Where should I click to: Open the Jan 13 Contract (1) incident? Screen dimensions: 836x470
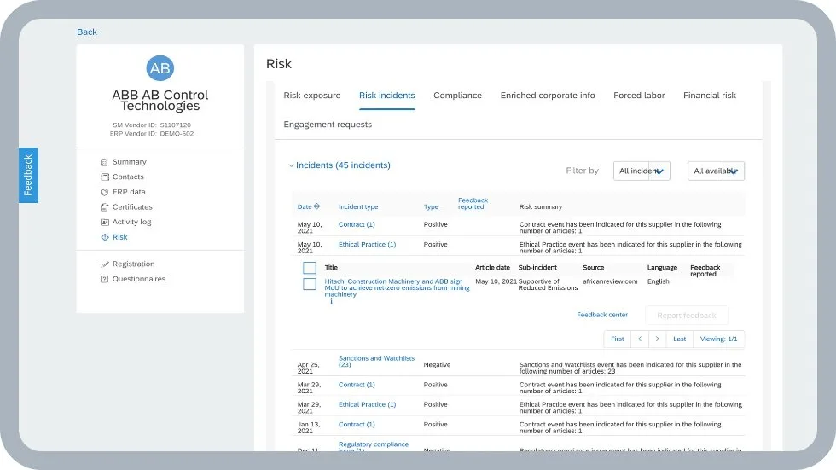pyautogui.click(x=357, y=425)
